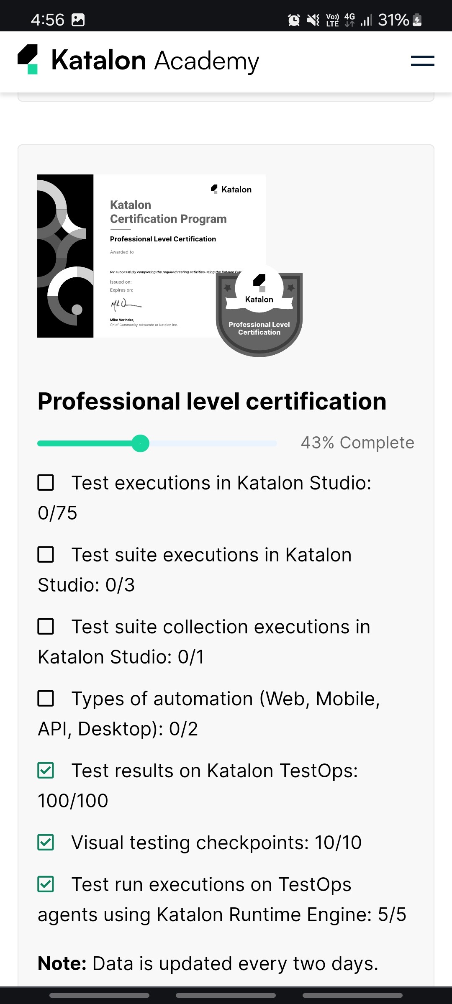The image size is (452, 1004).
Task: Tap the 4:56 status bar clock
Action: click(47, 20)
